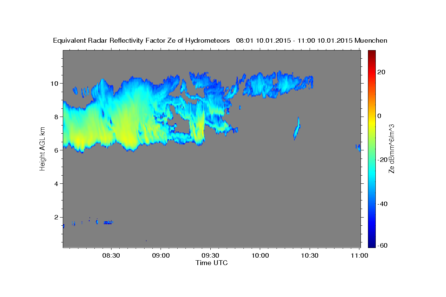446x297 pixels.
Task: Click the '08:30' time axis label
Action: [x=111, y=255]
